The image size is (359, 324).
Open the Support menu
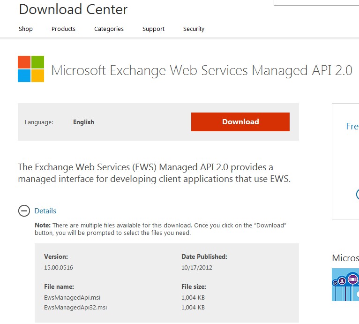[x=153, y=29]
